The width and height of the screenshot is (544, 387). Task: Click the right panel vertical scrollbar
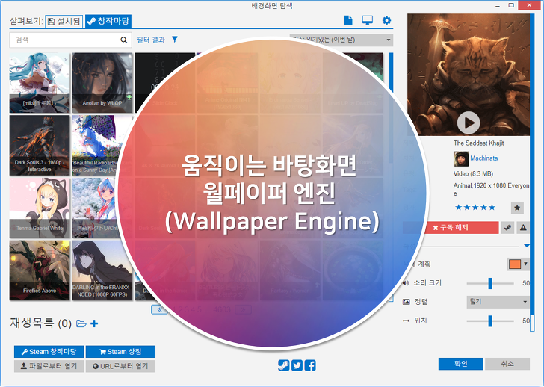(533, 173)
